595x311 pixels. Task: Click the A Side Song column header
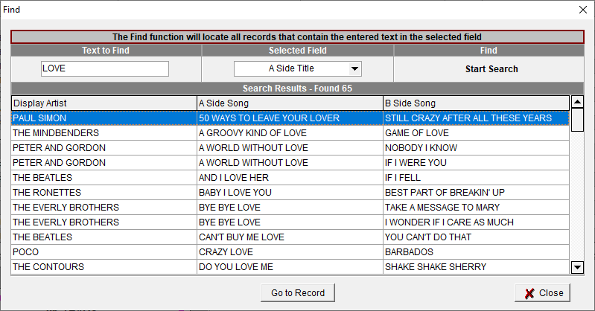click(x=290, y=103)
